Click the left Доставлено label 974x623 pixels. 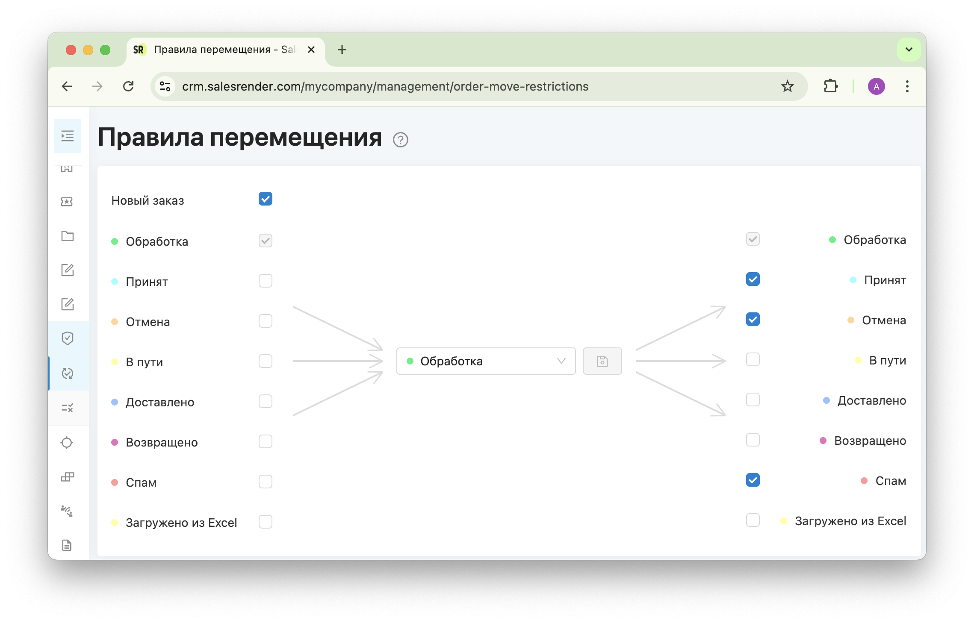160,402
